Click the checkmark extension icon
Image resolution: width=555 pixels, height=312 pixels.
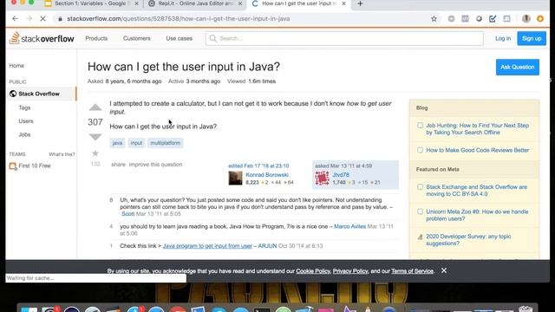[x=493, y=19]
